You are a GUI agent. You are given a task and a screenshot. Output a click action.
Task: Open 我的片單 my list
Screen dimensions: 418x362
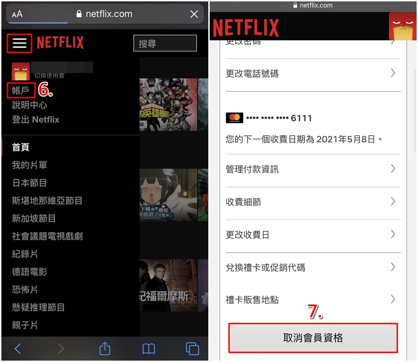29,165
